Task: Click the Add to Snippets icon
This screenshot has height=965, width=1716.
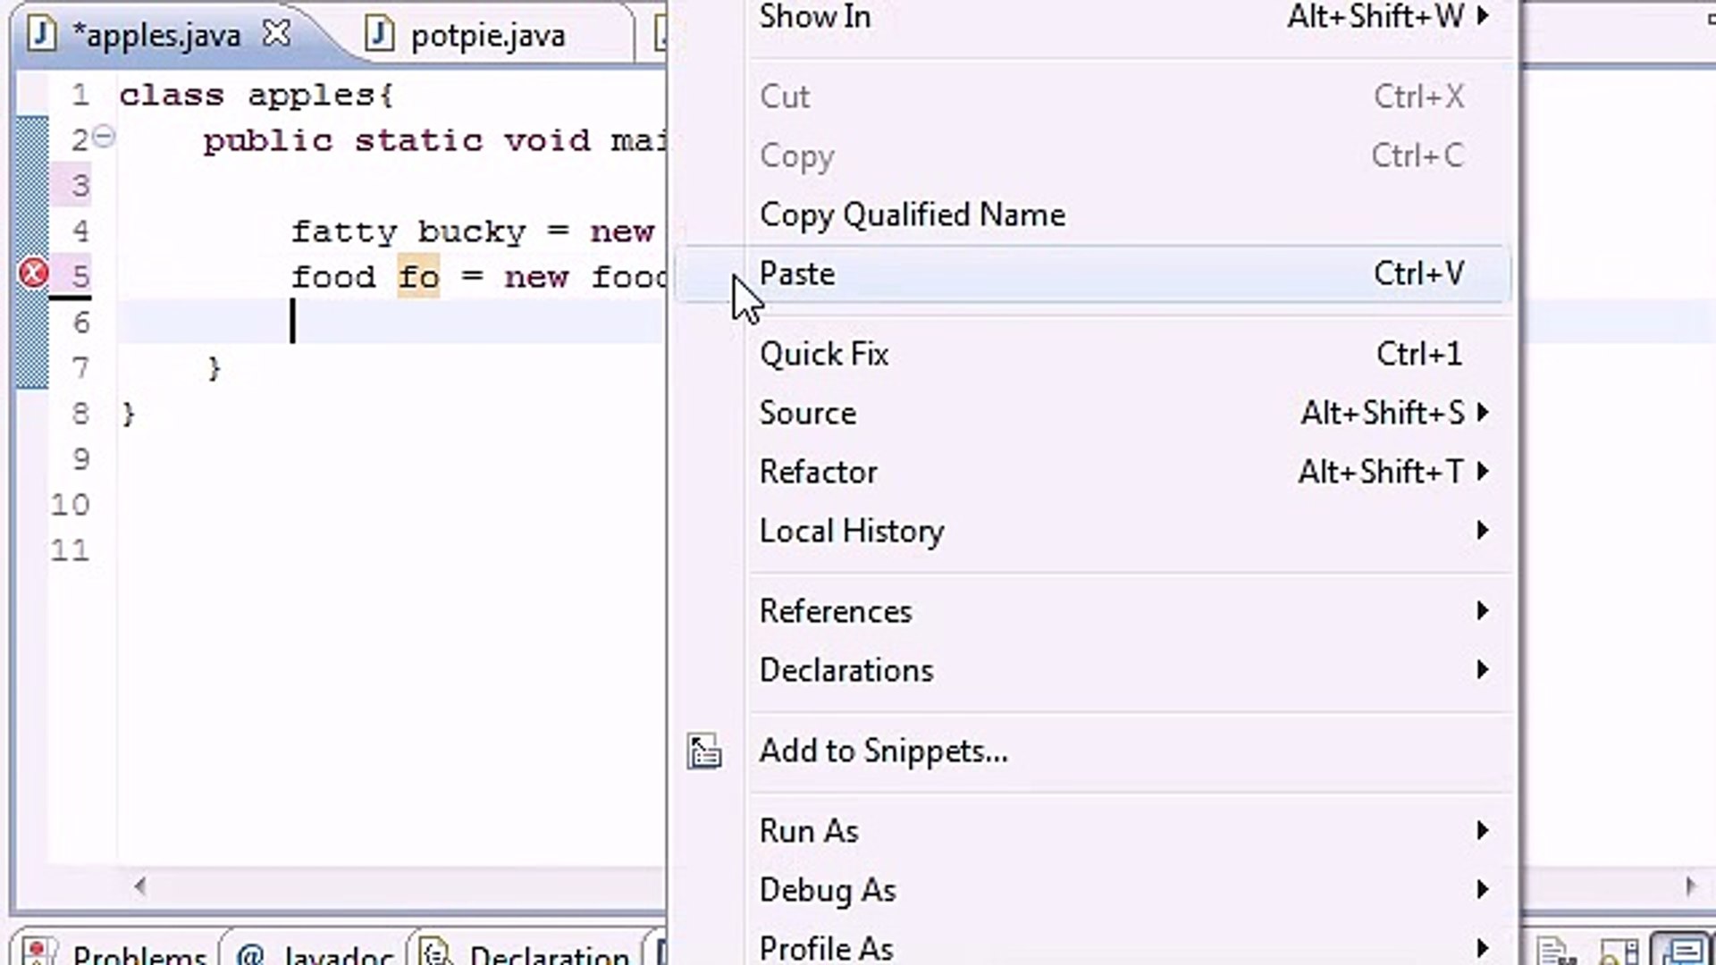Action: point(704,751)
